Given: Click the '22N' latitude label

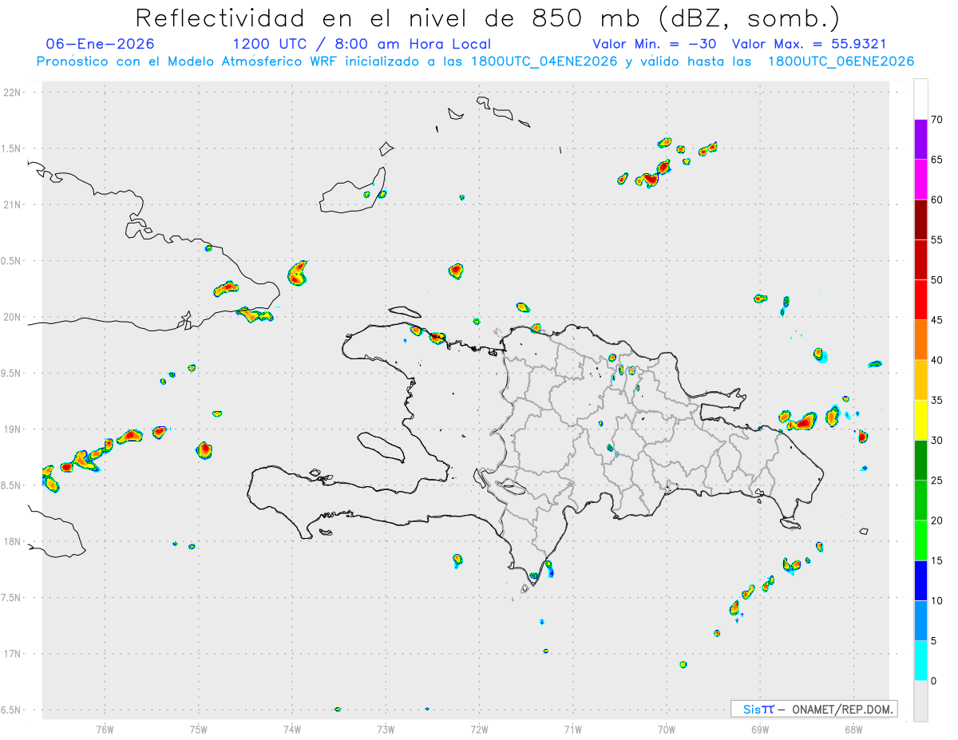Looking at the screenshot, I should (14, 92).
